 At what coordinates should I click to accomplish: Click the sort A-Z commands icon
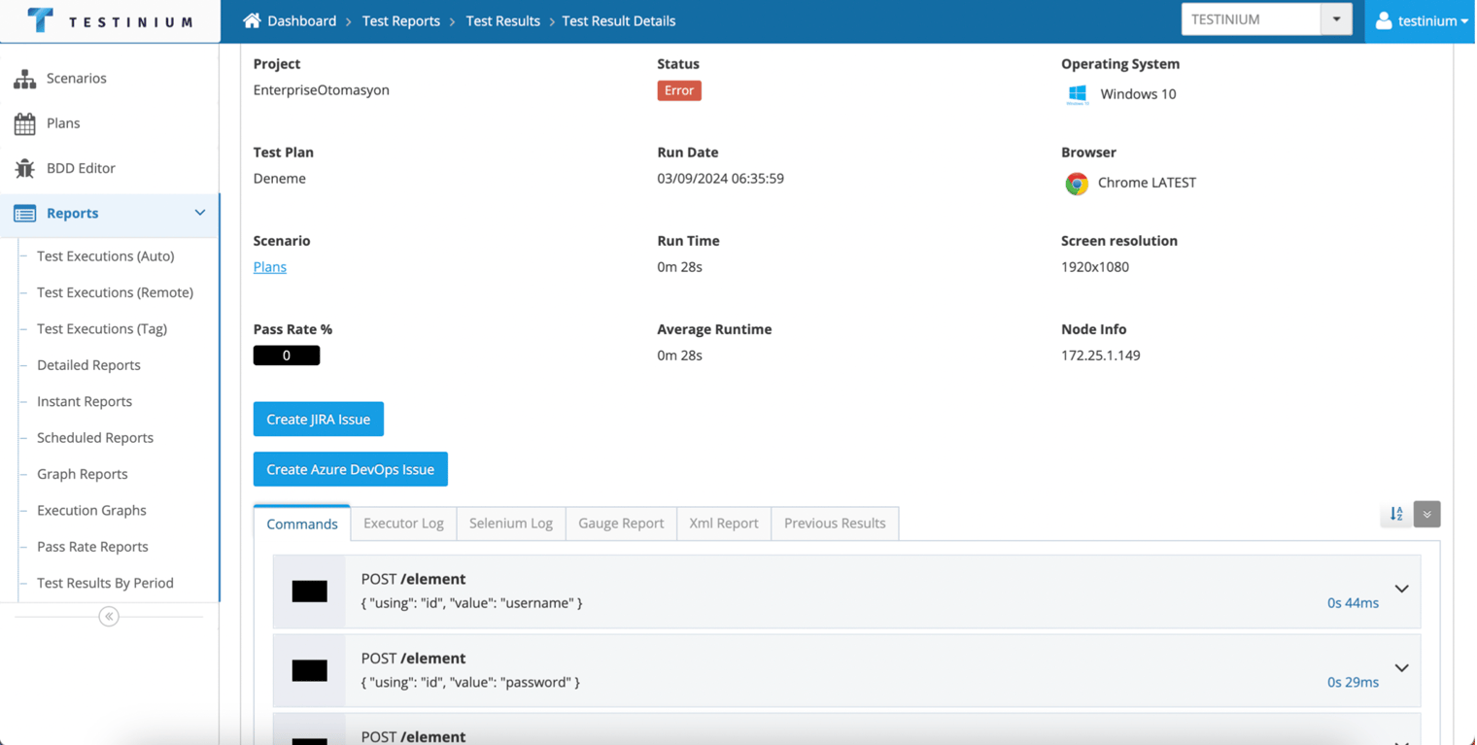tap(1396, 514)
